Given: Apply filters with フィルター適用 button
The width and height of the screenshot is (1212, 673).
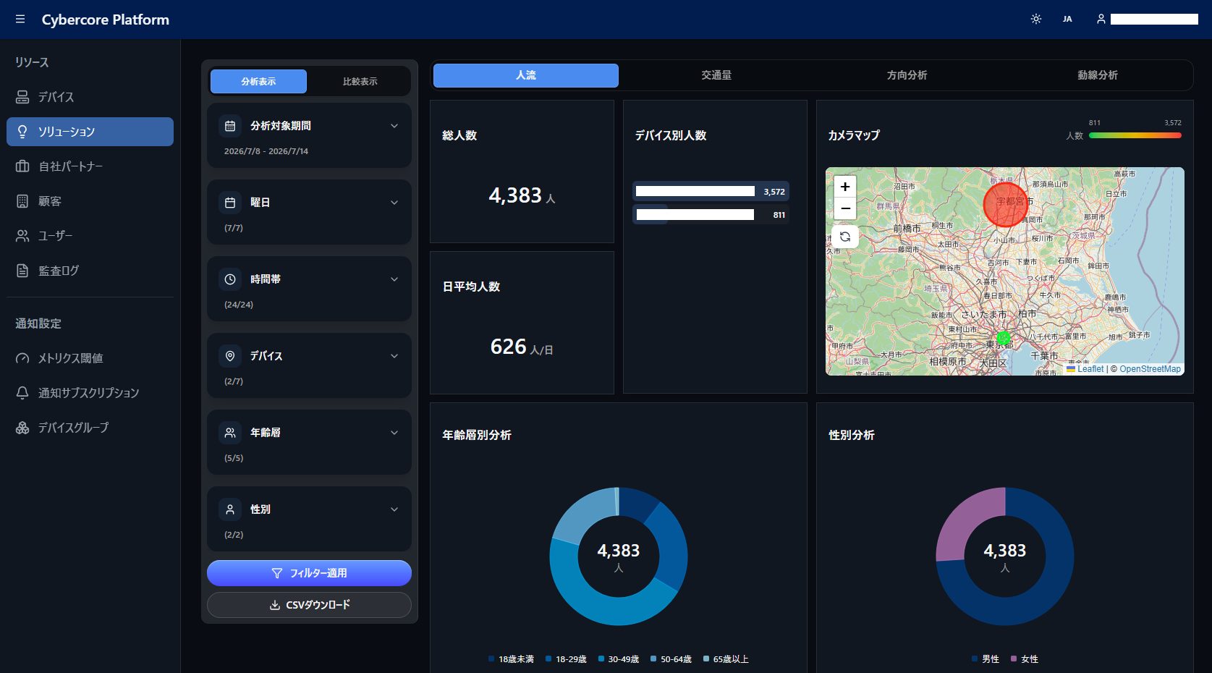Looking at the screenshot, I should 309,573.
